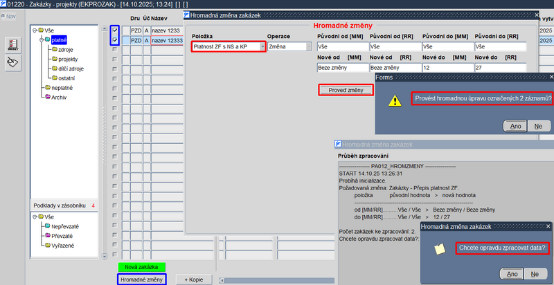Click the open folder icon of platné
554x285 pixels.
pos(48,40)
